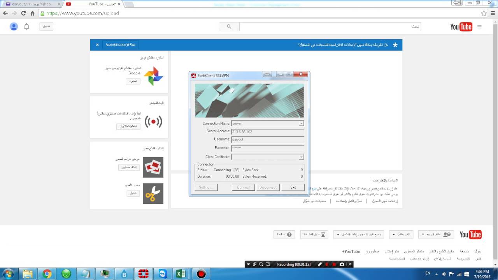498x280 pixels.
Task: Stop the recording with red square
Action: 334,264
